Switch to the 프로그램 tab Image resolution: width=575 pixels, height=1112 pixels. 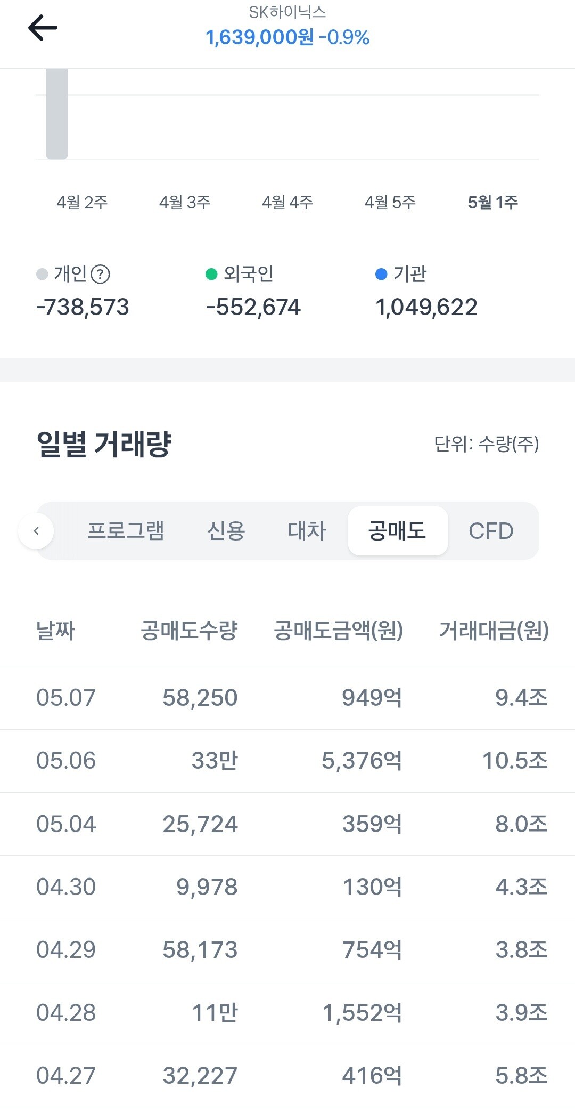point(126,531)
